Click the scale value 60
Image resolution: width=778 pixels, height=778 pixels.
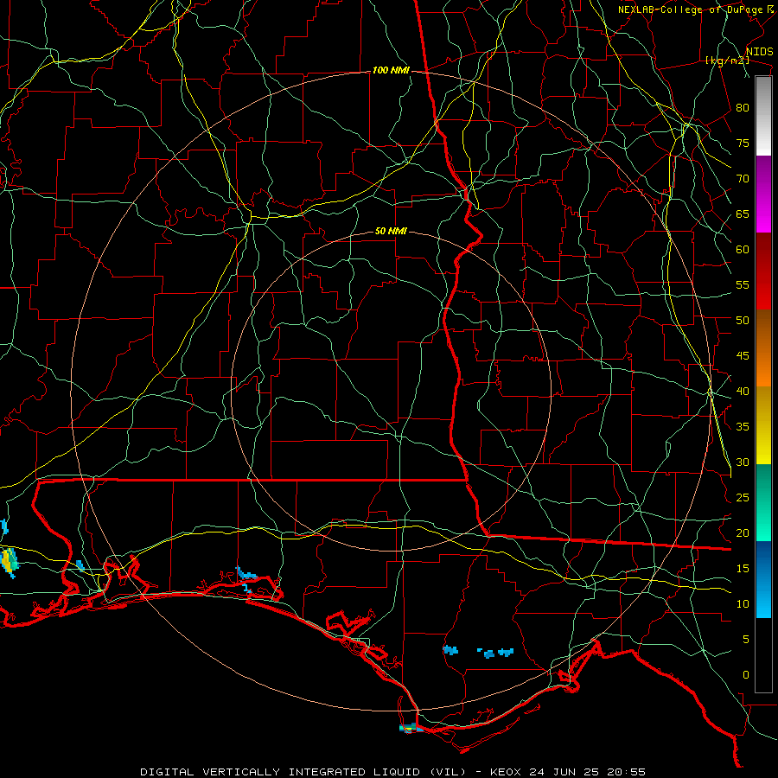click(x=743, y=250)
